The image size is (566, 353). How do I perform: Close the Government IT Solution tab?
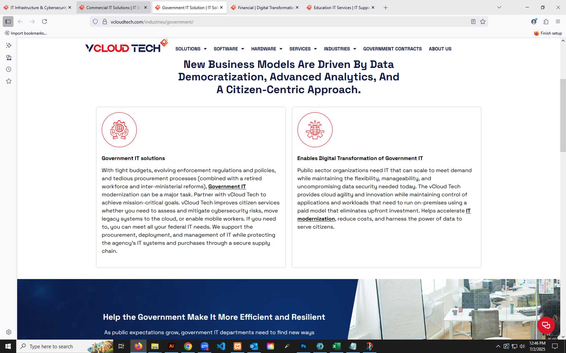(221, 7)
